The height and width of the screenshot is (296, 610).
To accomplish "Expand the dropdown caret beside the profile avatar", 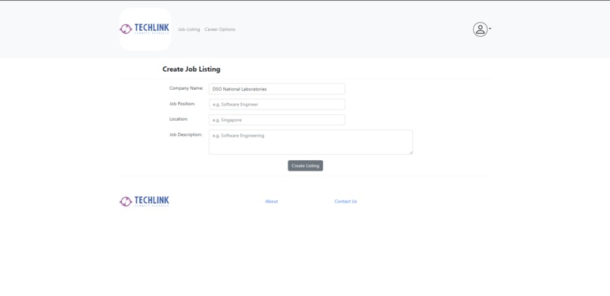I will pyautogui.click(x=490, y=29).
